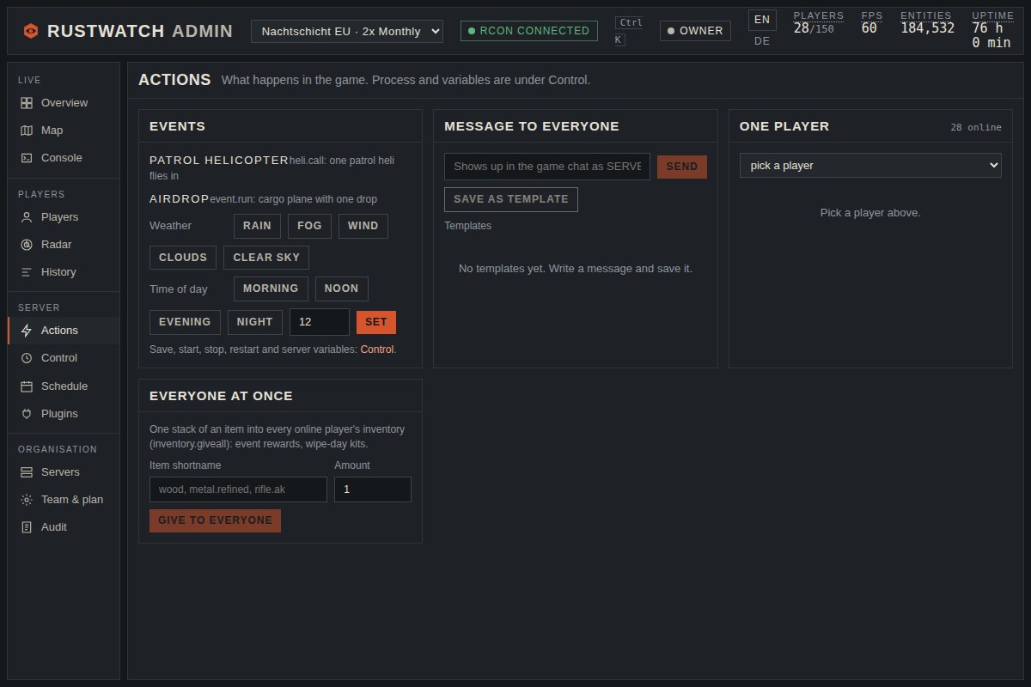Switch to the Schedule page

coord(64,386)
